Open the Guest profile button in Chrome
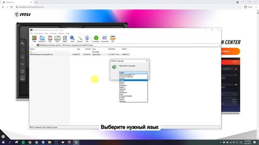Image resolution: width=259 pixels, height=145 pixels. coord(248,7)
